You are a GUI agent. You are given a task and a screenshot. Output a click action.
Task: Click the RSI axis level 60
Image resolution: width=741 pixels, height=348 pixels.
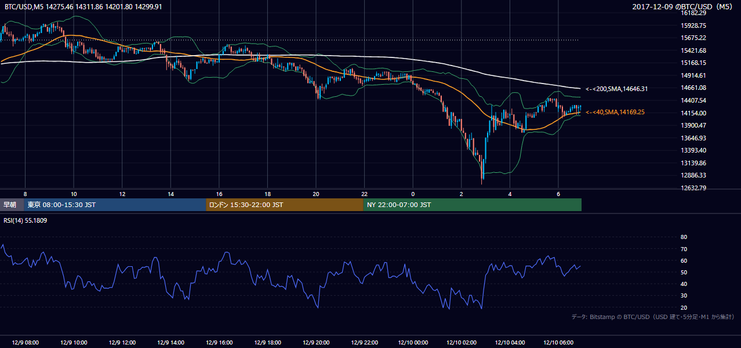point(684,260)
